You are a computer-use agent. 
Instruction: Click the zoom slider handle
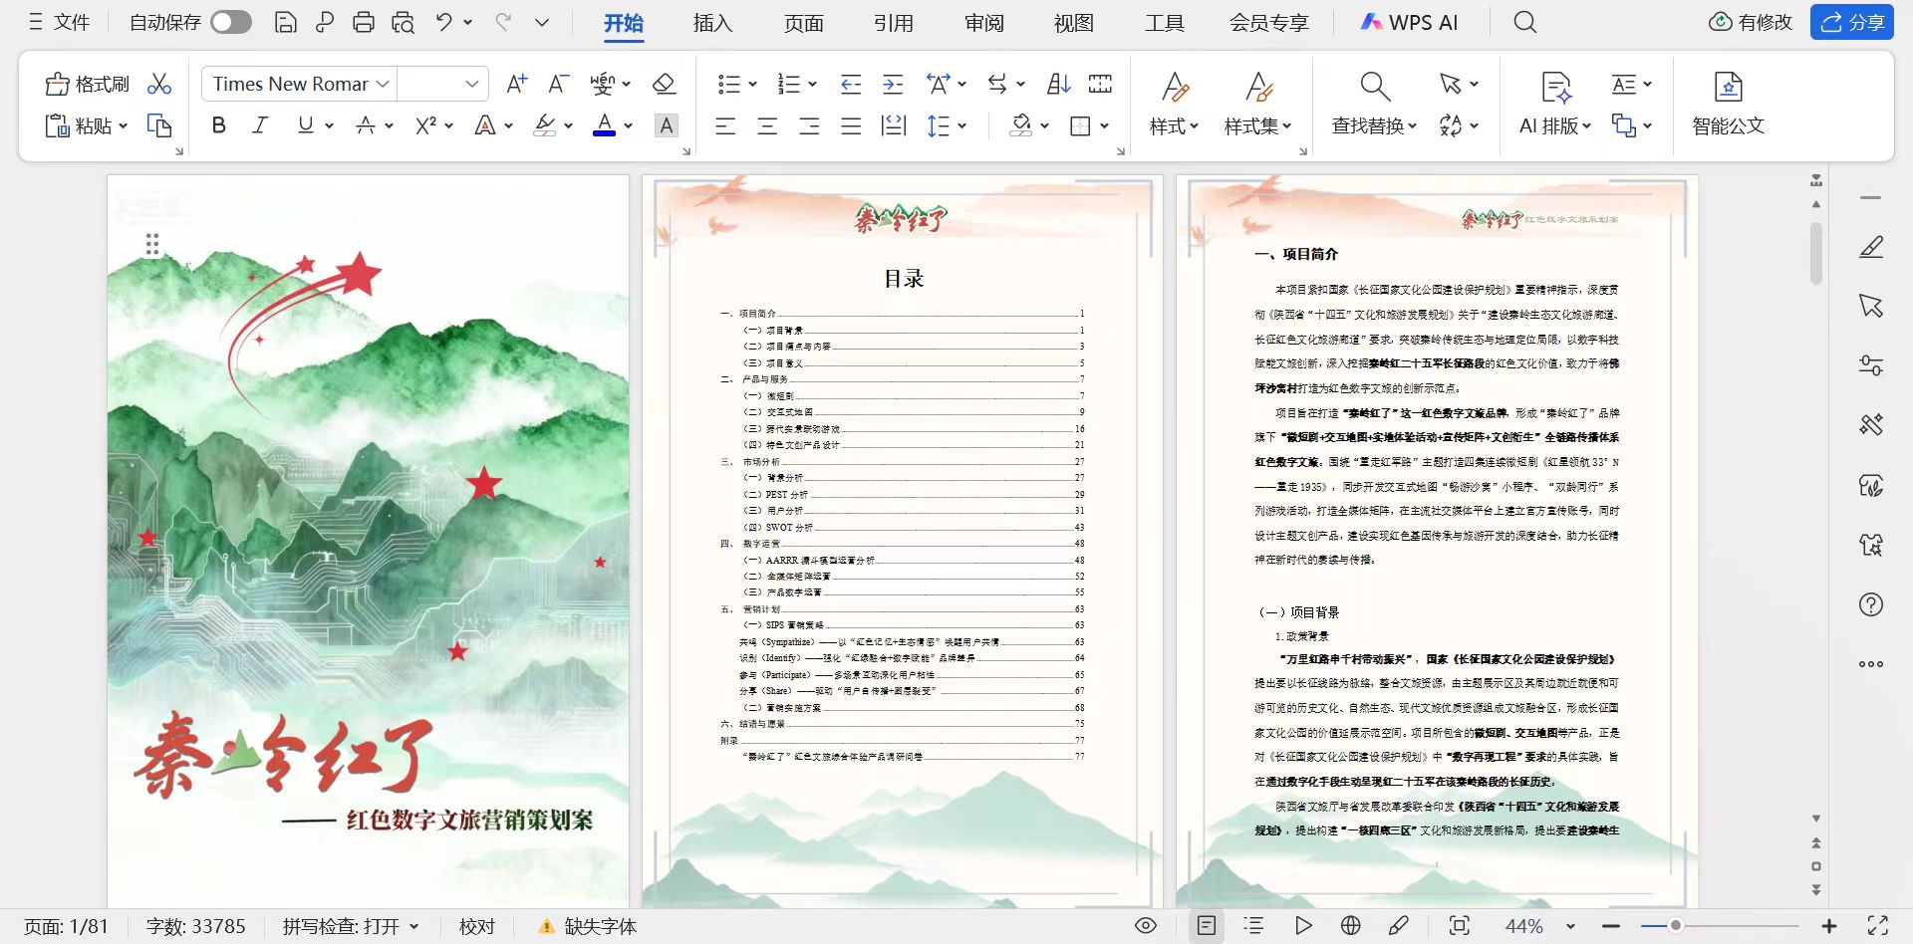point(1676,926)
